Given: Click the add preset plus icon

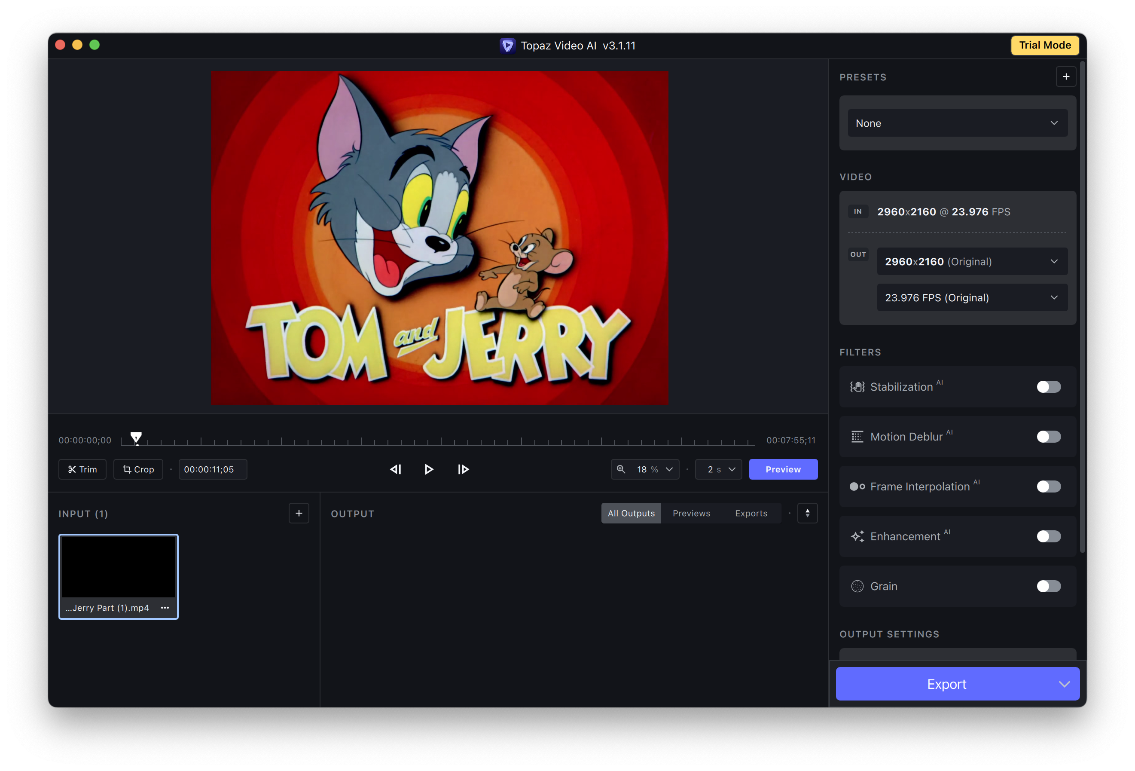Looking at the screenshot, I should tap(1066, 76).
